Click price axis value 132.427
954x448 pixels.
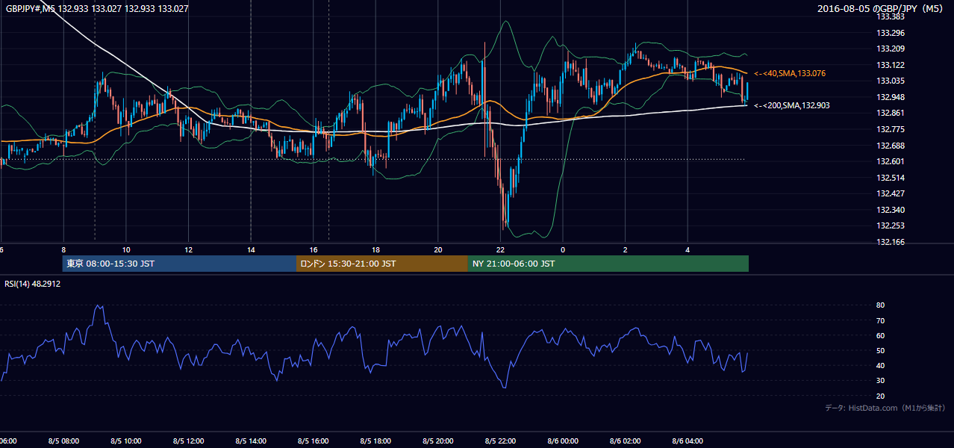pyautogui.click(x=891, y=193)
